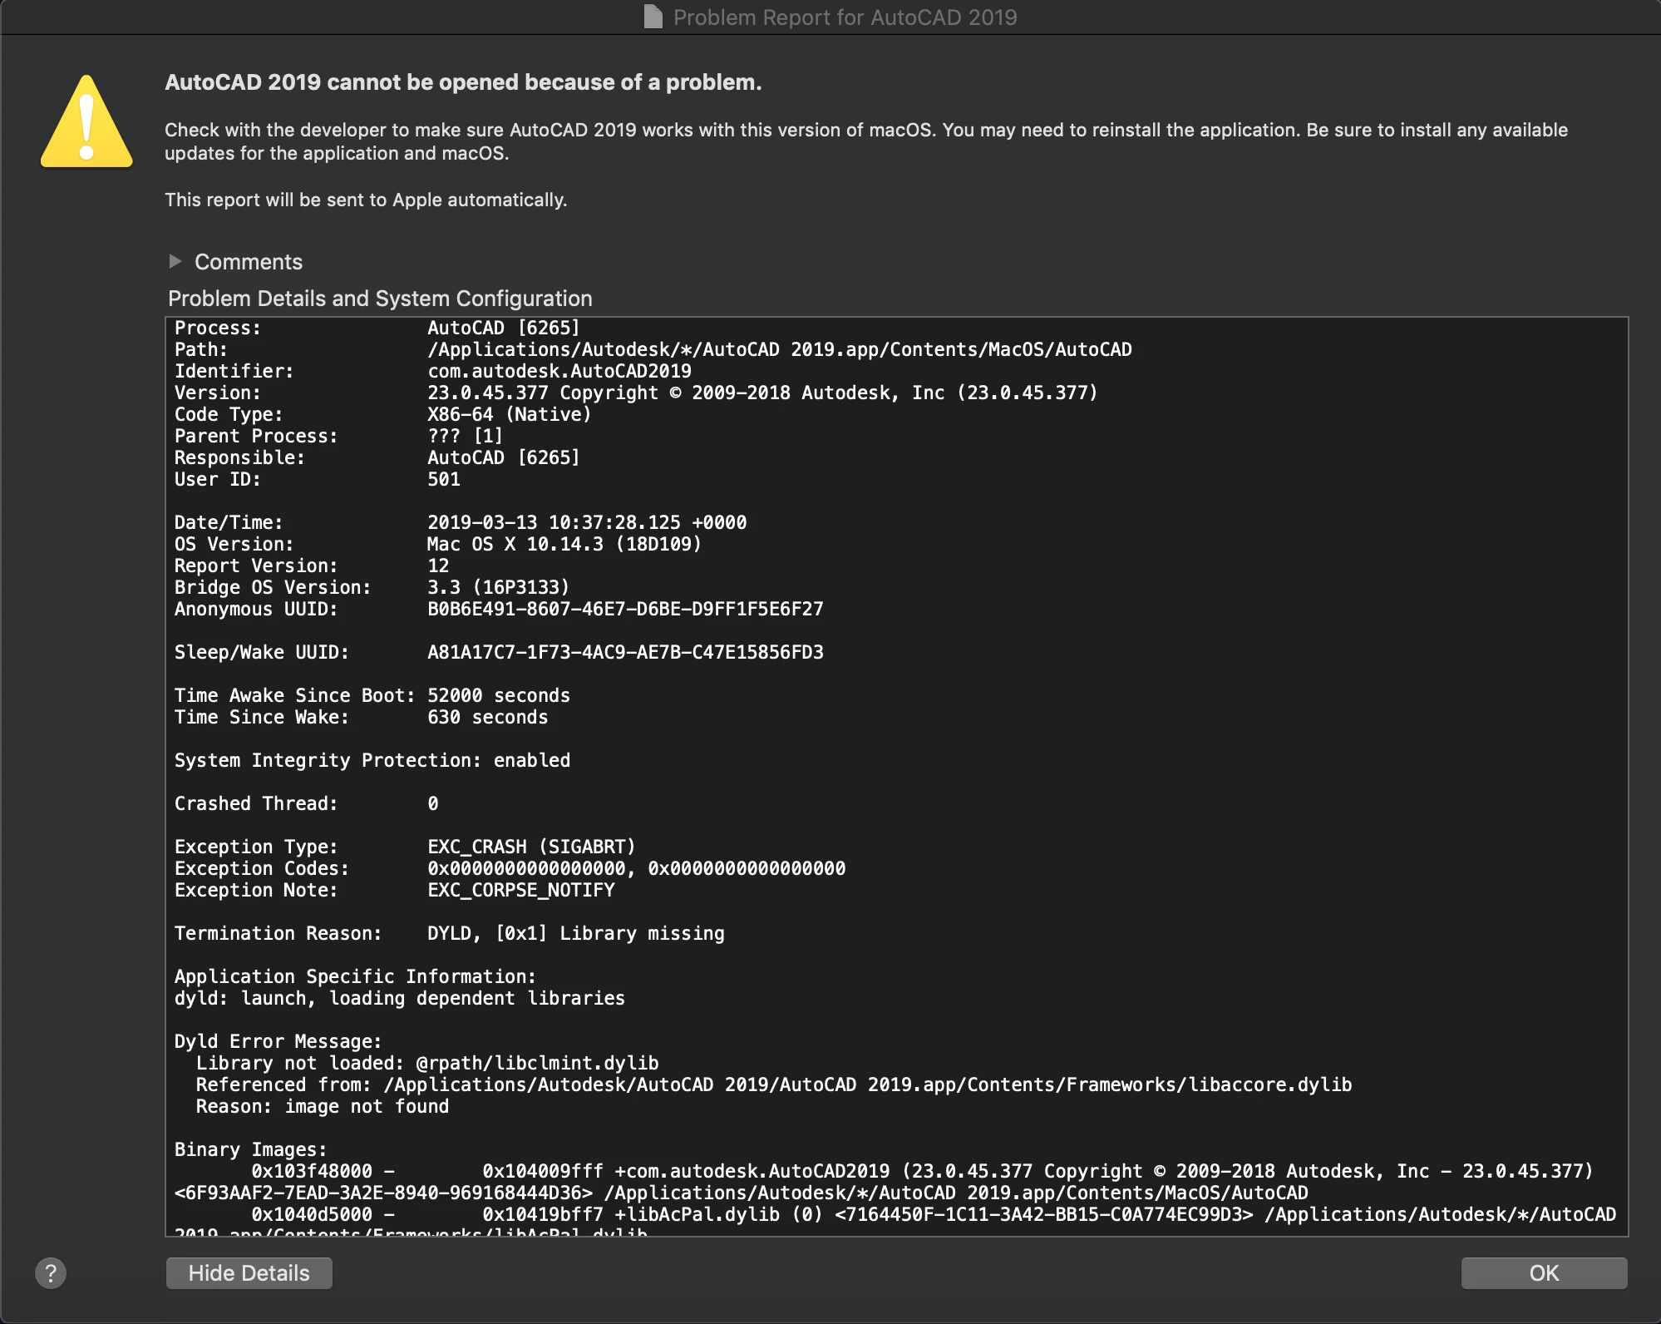Click the Termination Reason Library missing line
This screenshot has width=1661, height=1324.
tap(449, 933)
